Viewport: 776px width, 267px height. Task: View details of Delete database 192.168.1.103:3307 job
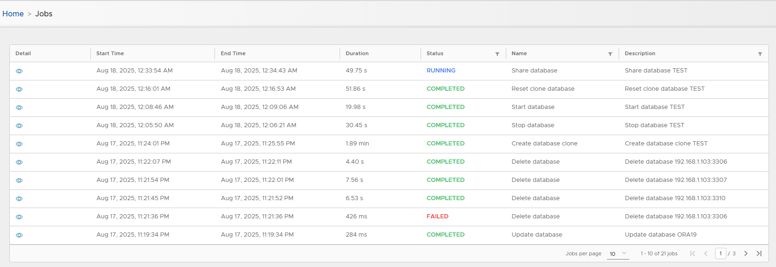point(19,180)
